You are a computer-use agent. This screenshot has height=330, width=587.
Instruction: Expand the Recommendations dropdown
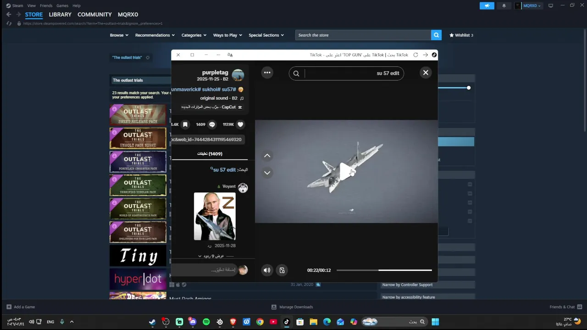point(155,35)
